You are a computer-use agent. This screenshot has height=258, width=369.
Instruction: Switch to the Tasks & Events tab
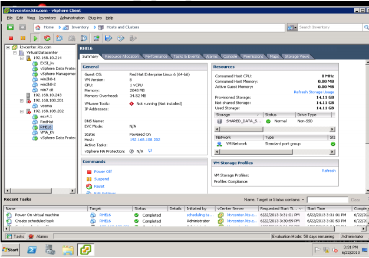(x=186, y=56)
